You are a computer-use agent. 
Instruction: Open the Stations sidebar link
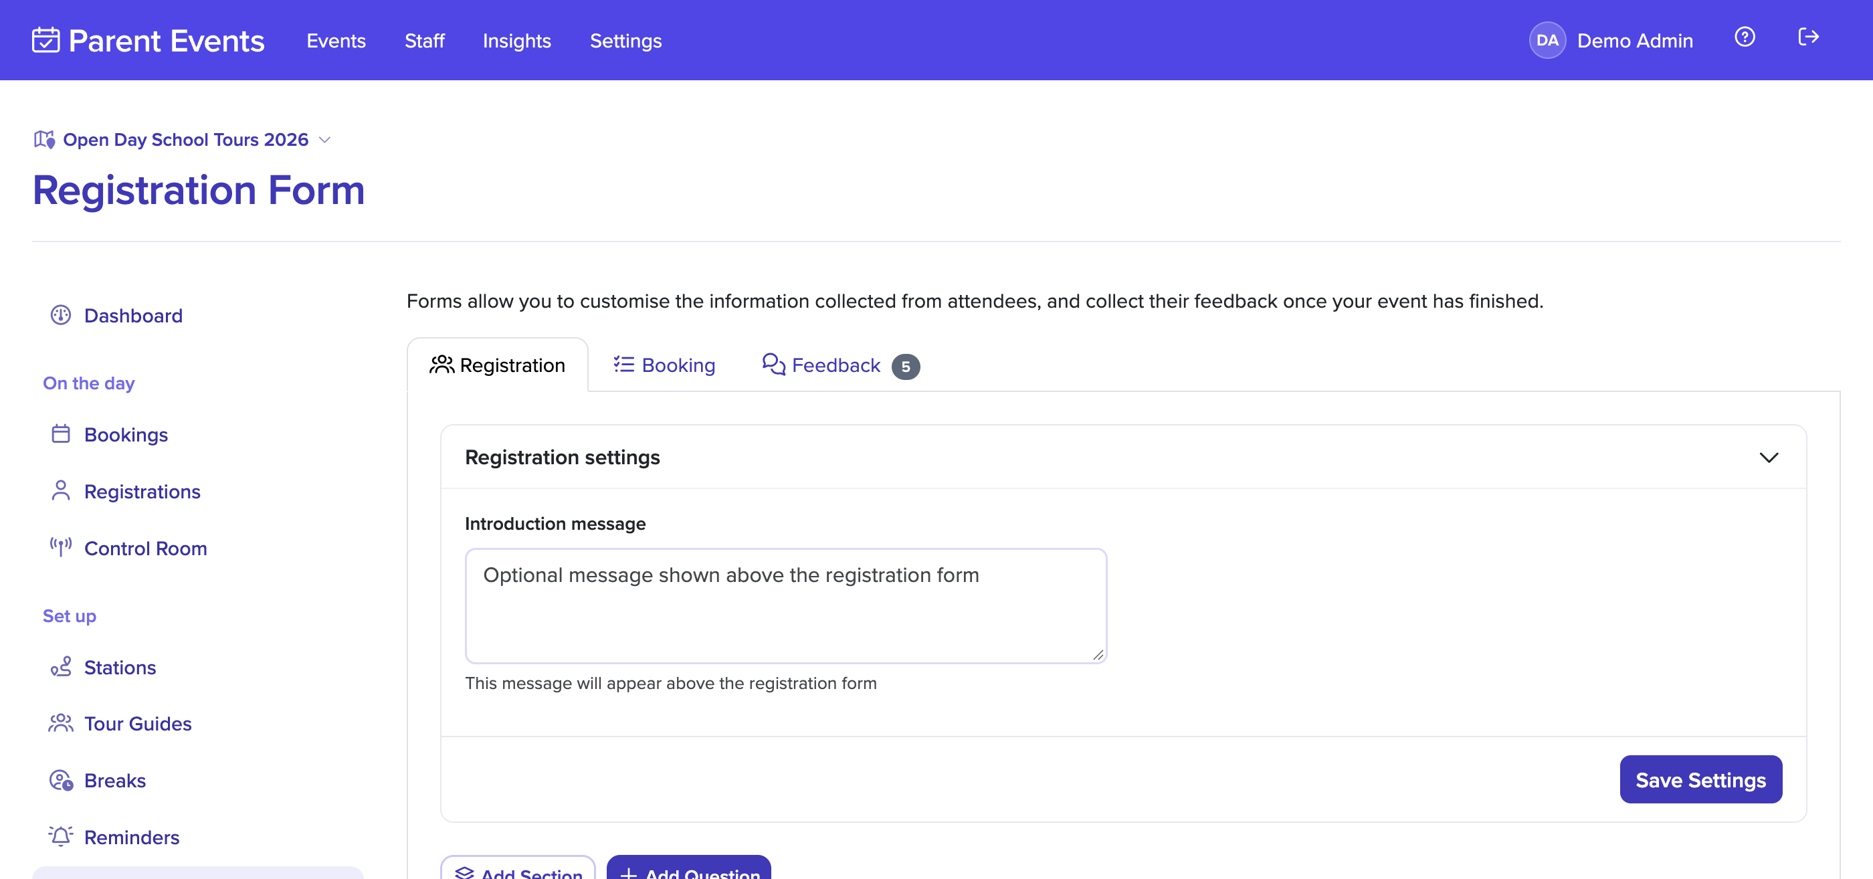point(120,668)
